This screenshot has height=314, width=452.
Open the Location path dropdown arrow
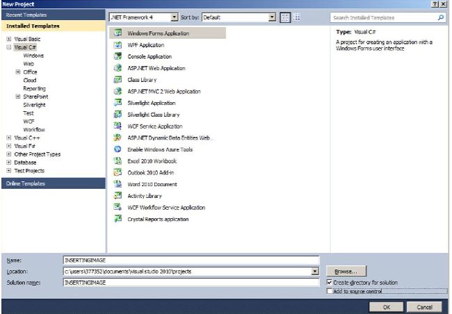(315, 271)
